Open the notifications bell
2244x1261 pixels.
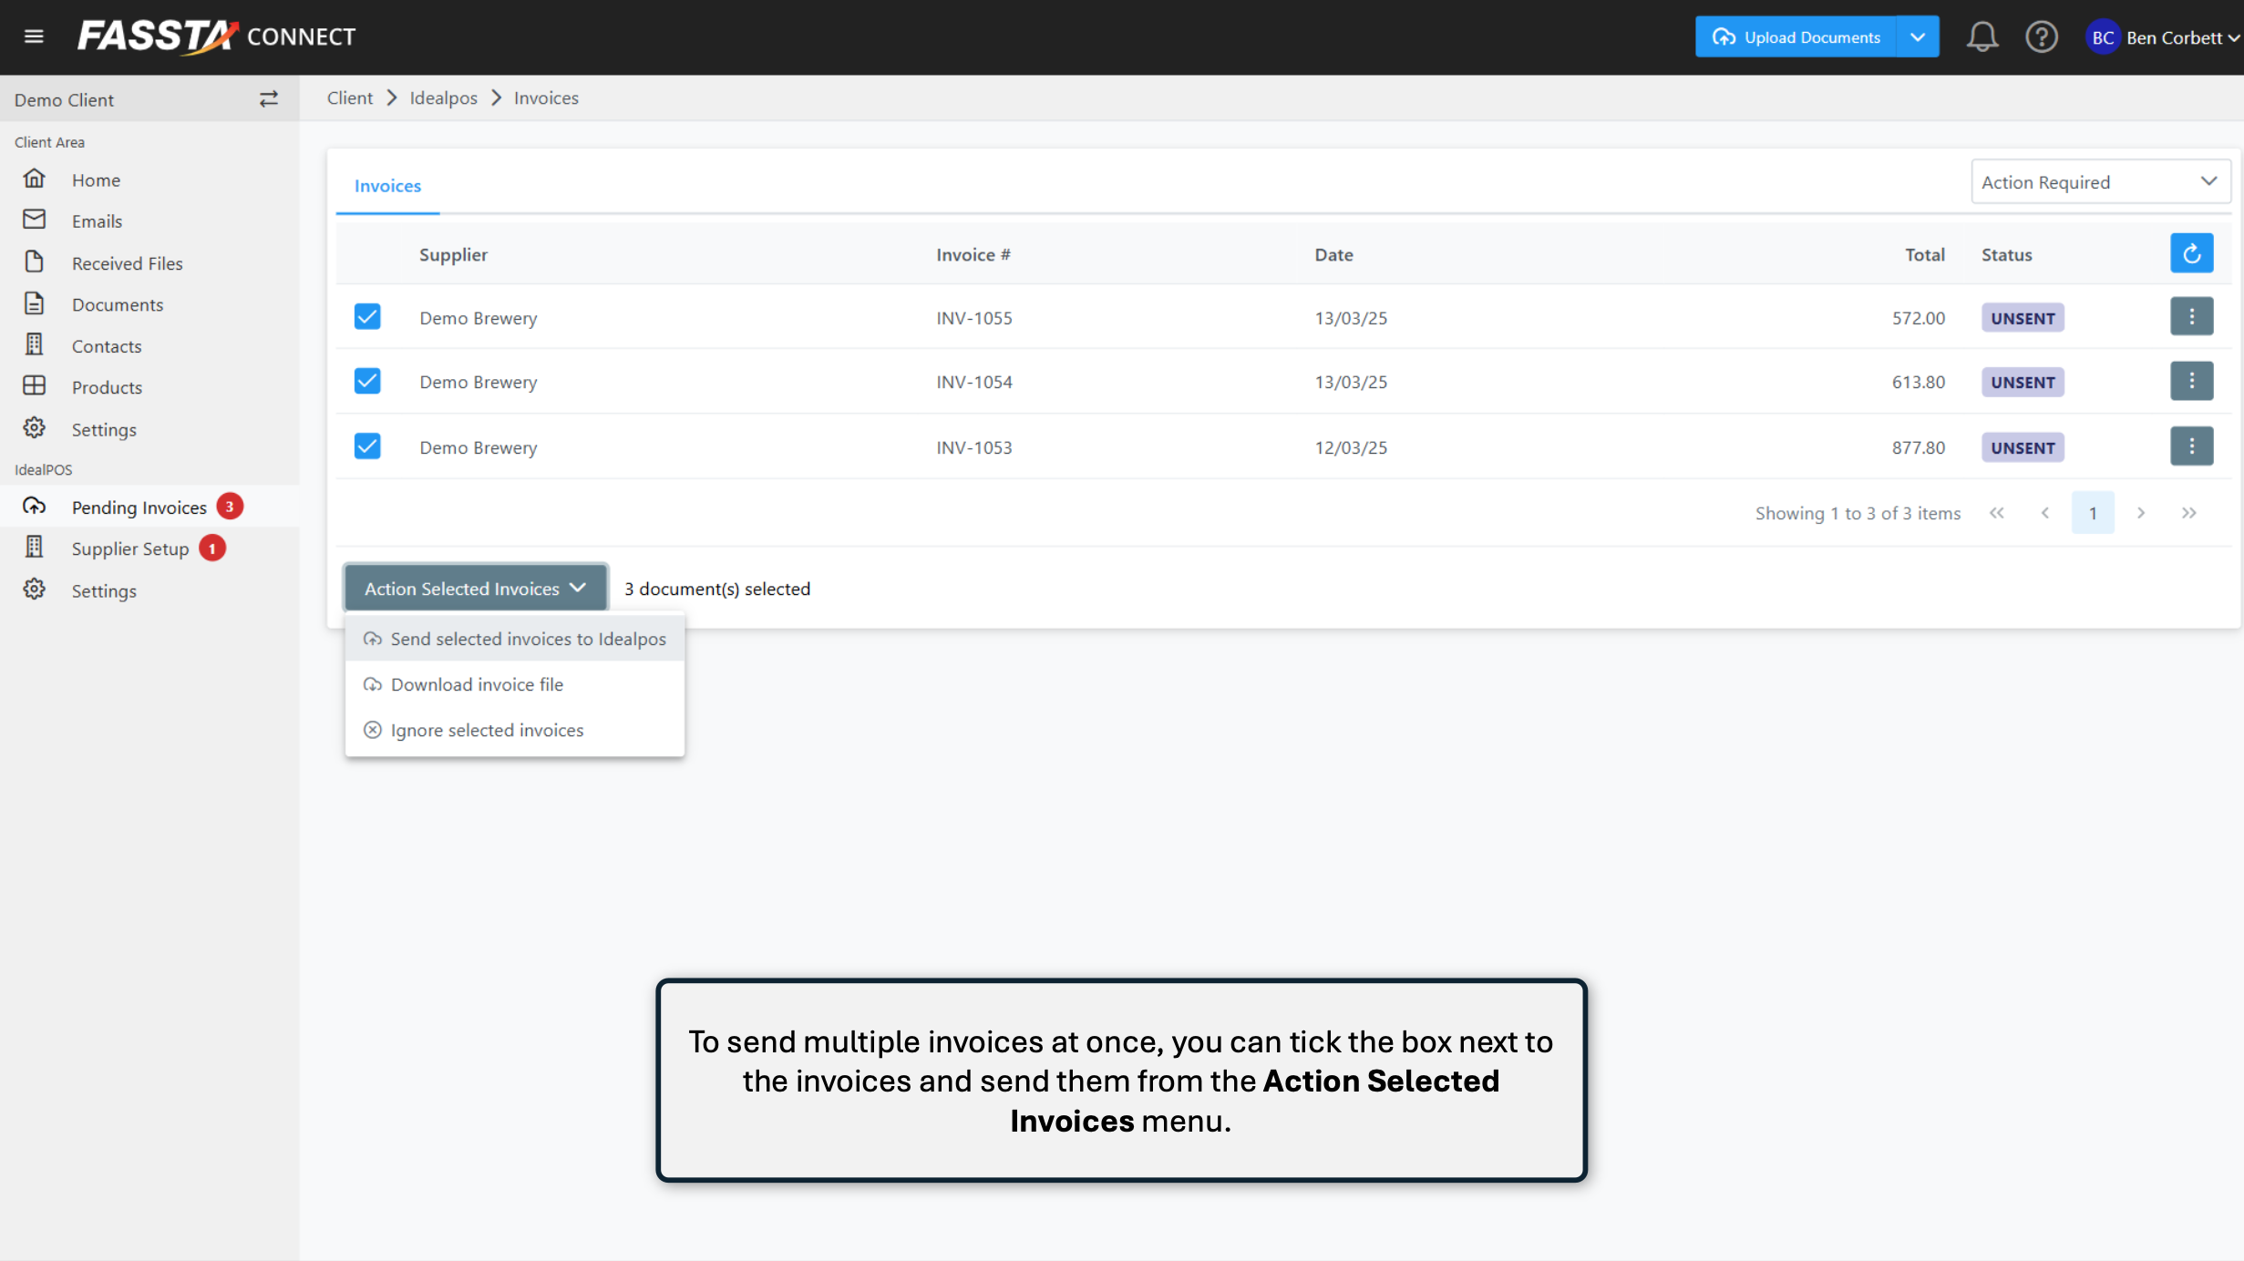pyautogui.click(x=1982, y=37)
